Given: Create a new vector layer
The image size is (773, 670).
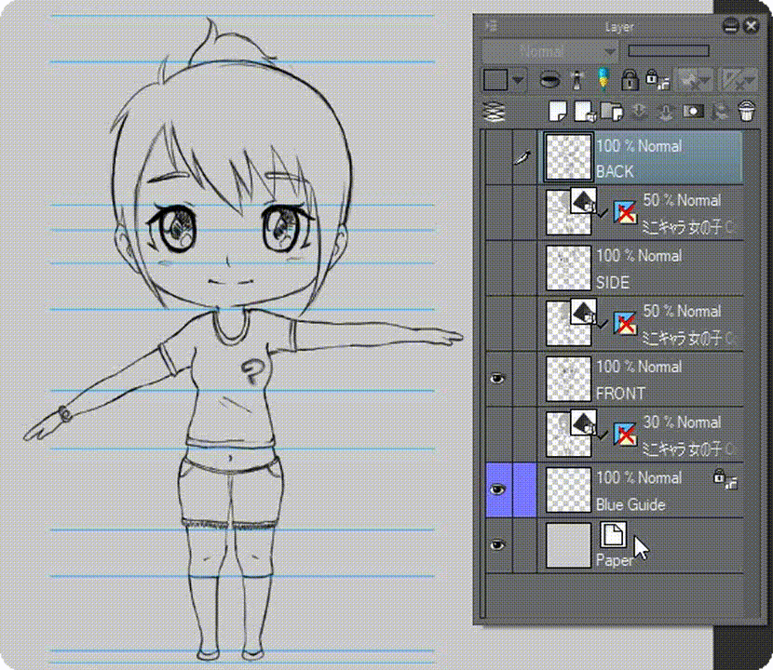Looking at the screenshot, I should click(584, 112).
